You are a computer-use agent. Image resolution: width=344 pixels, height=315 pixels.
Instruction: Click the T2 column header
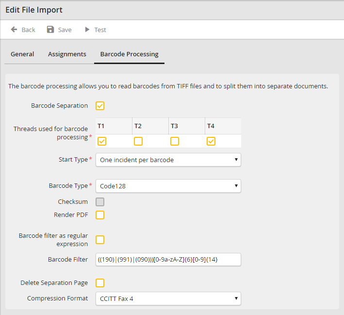[150, 126]
